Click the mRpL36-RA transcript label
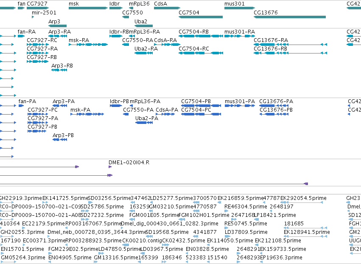The image size is (361, 264). tap(144, 31)
